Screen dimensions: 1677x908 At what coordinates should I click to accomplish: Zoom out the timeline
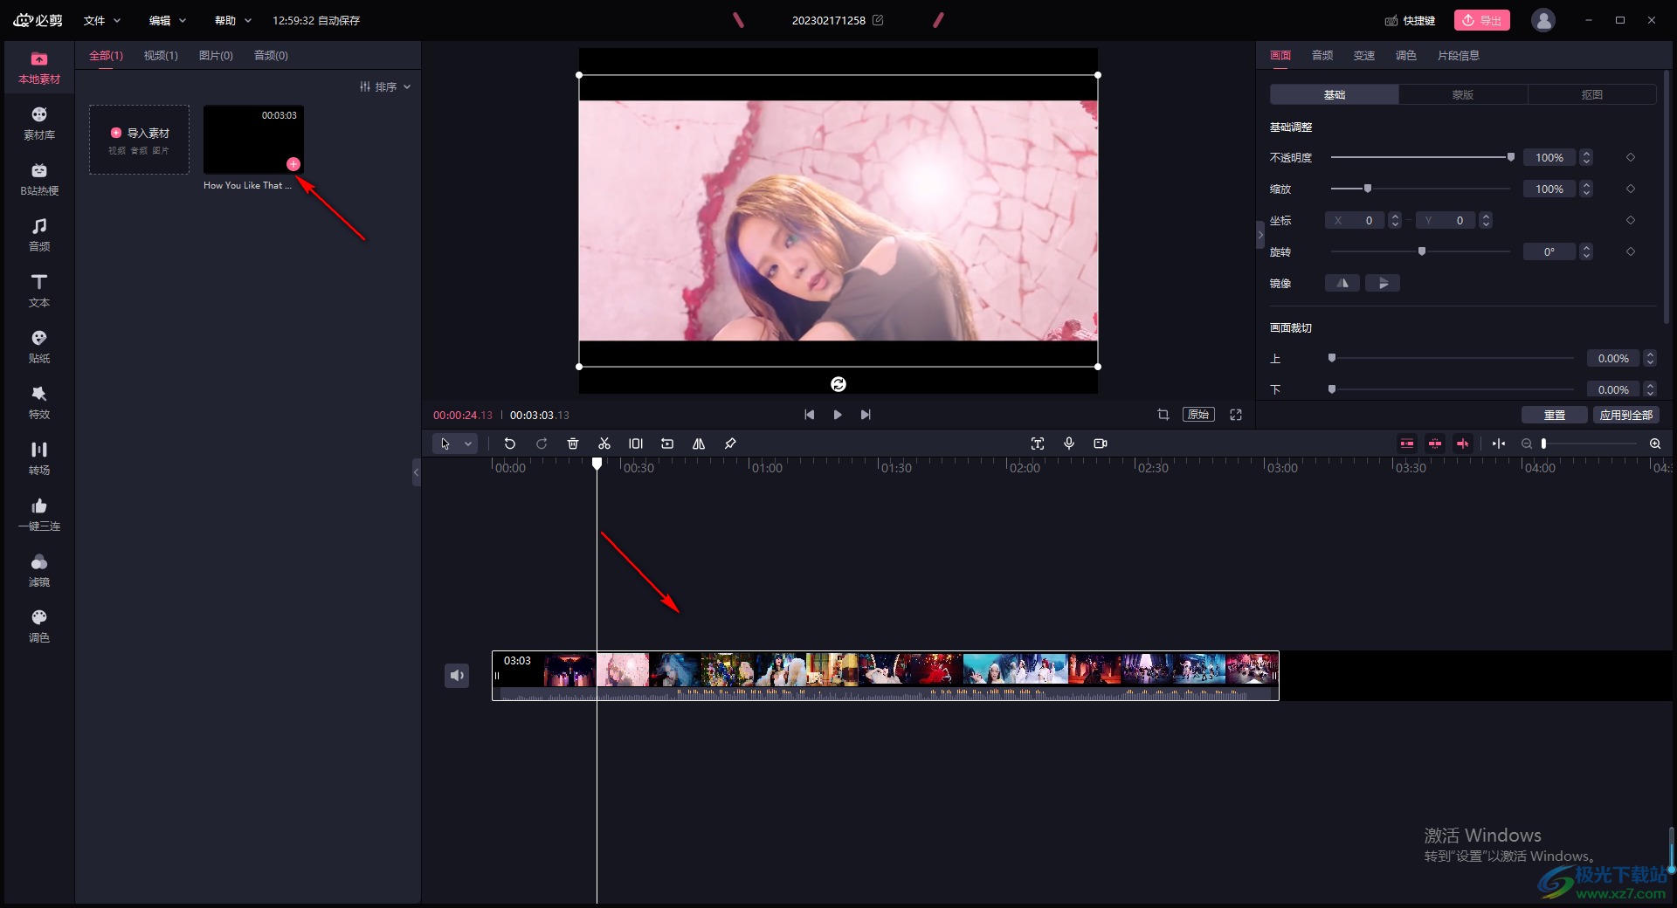(1527, 444)
